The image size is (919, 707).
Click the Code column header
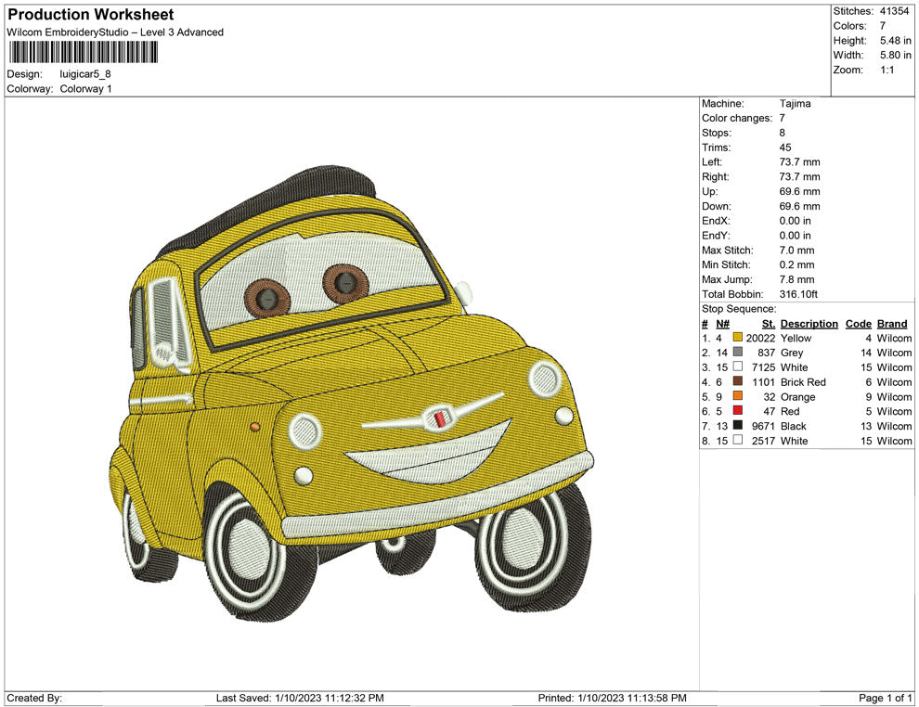click(858, 324)
